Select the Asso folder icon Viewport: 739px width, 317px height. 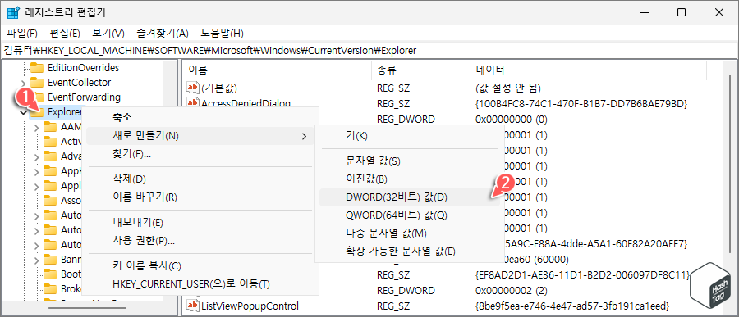[49, 201]
